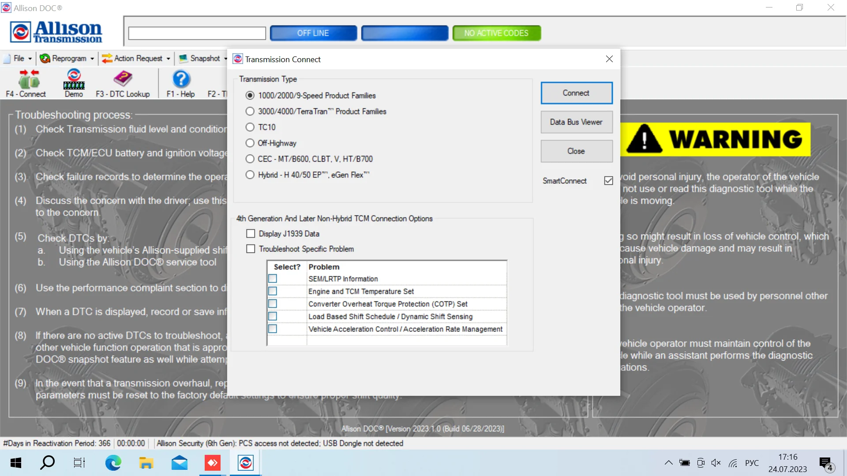Check Vehicle Acceleration Control row box
This screenshot has width=847, height=476.
(273, 329)
